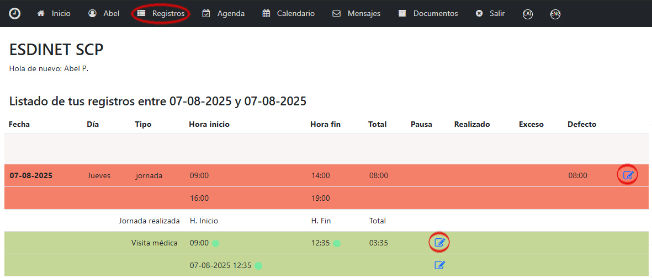Select the jornada type cell
Screen dimensions: 652x278
tap(149, 175)
